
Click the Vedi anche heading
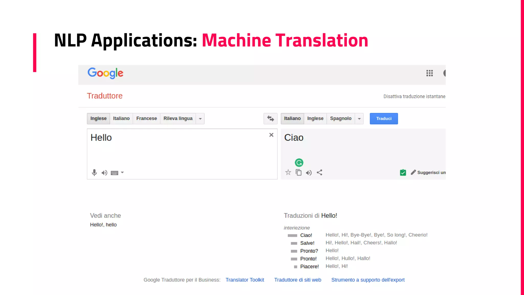[105, 216]
